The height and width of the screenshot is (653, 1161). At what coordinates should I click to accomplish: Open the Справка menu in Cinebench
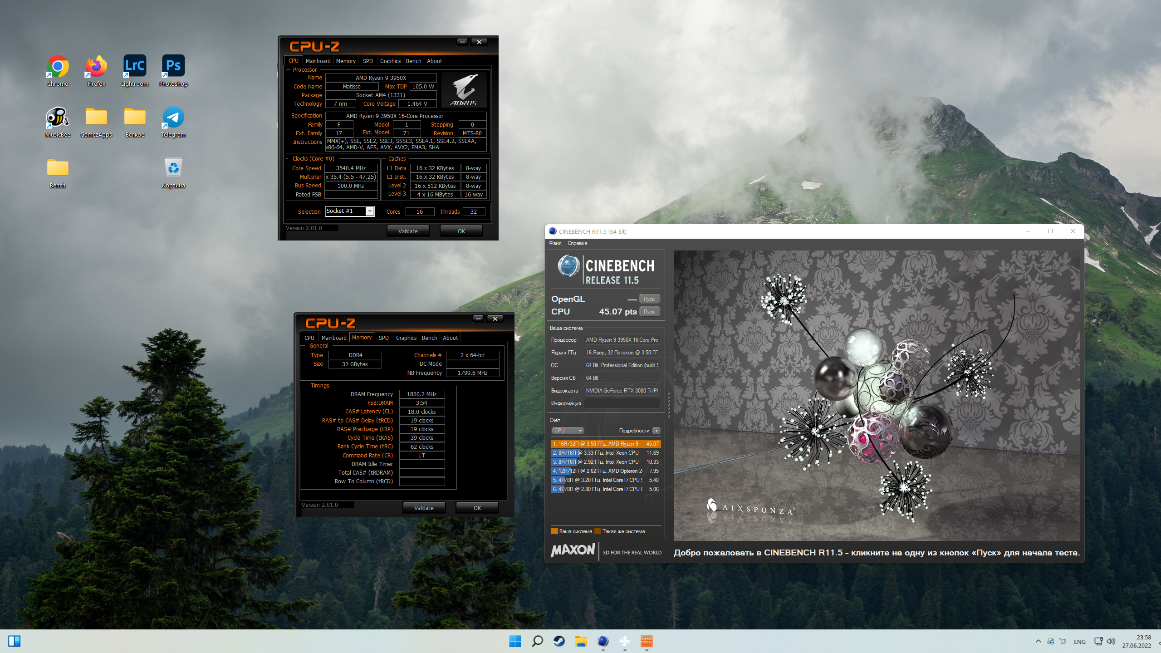[577, 243]
